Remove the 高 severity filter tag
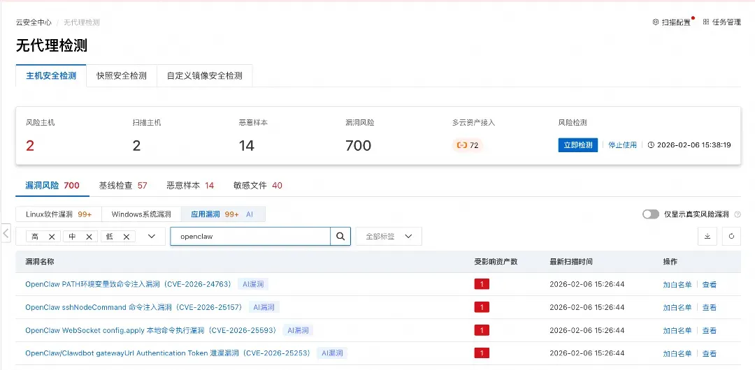This screenshot has height=370, width=755. coord(52,237)
